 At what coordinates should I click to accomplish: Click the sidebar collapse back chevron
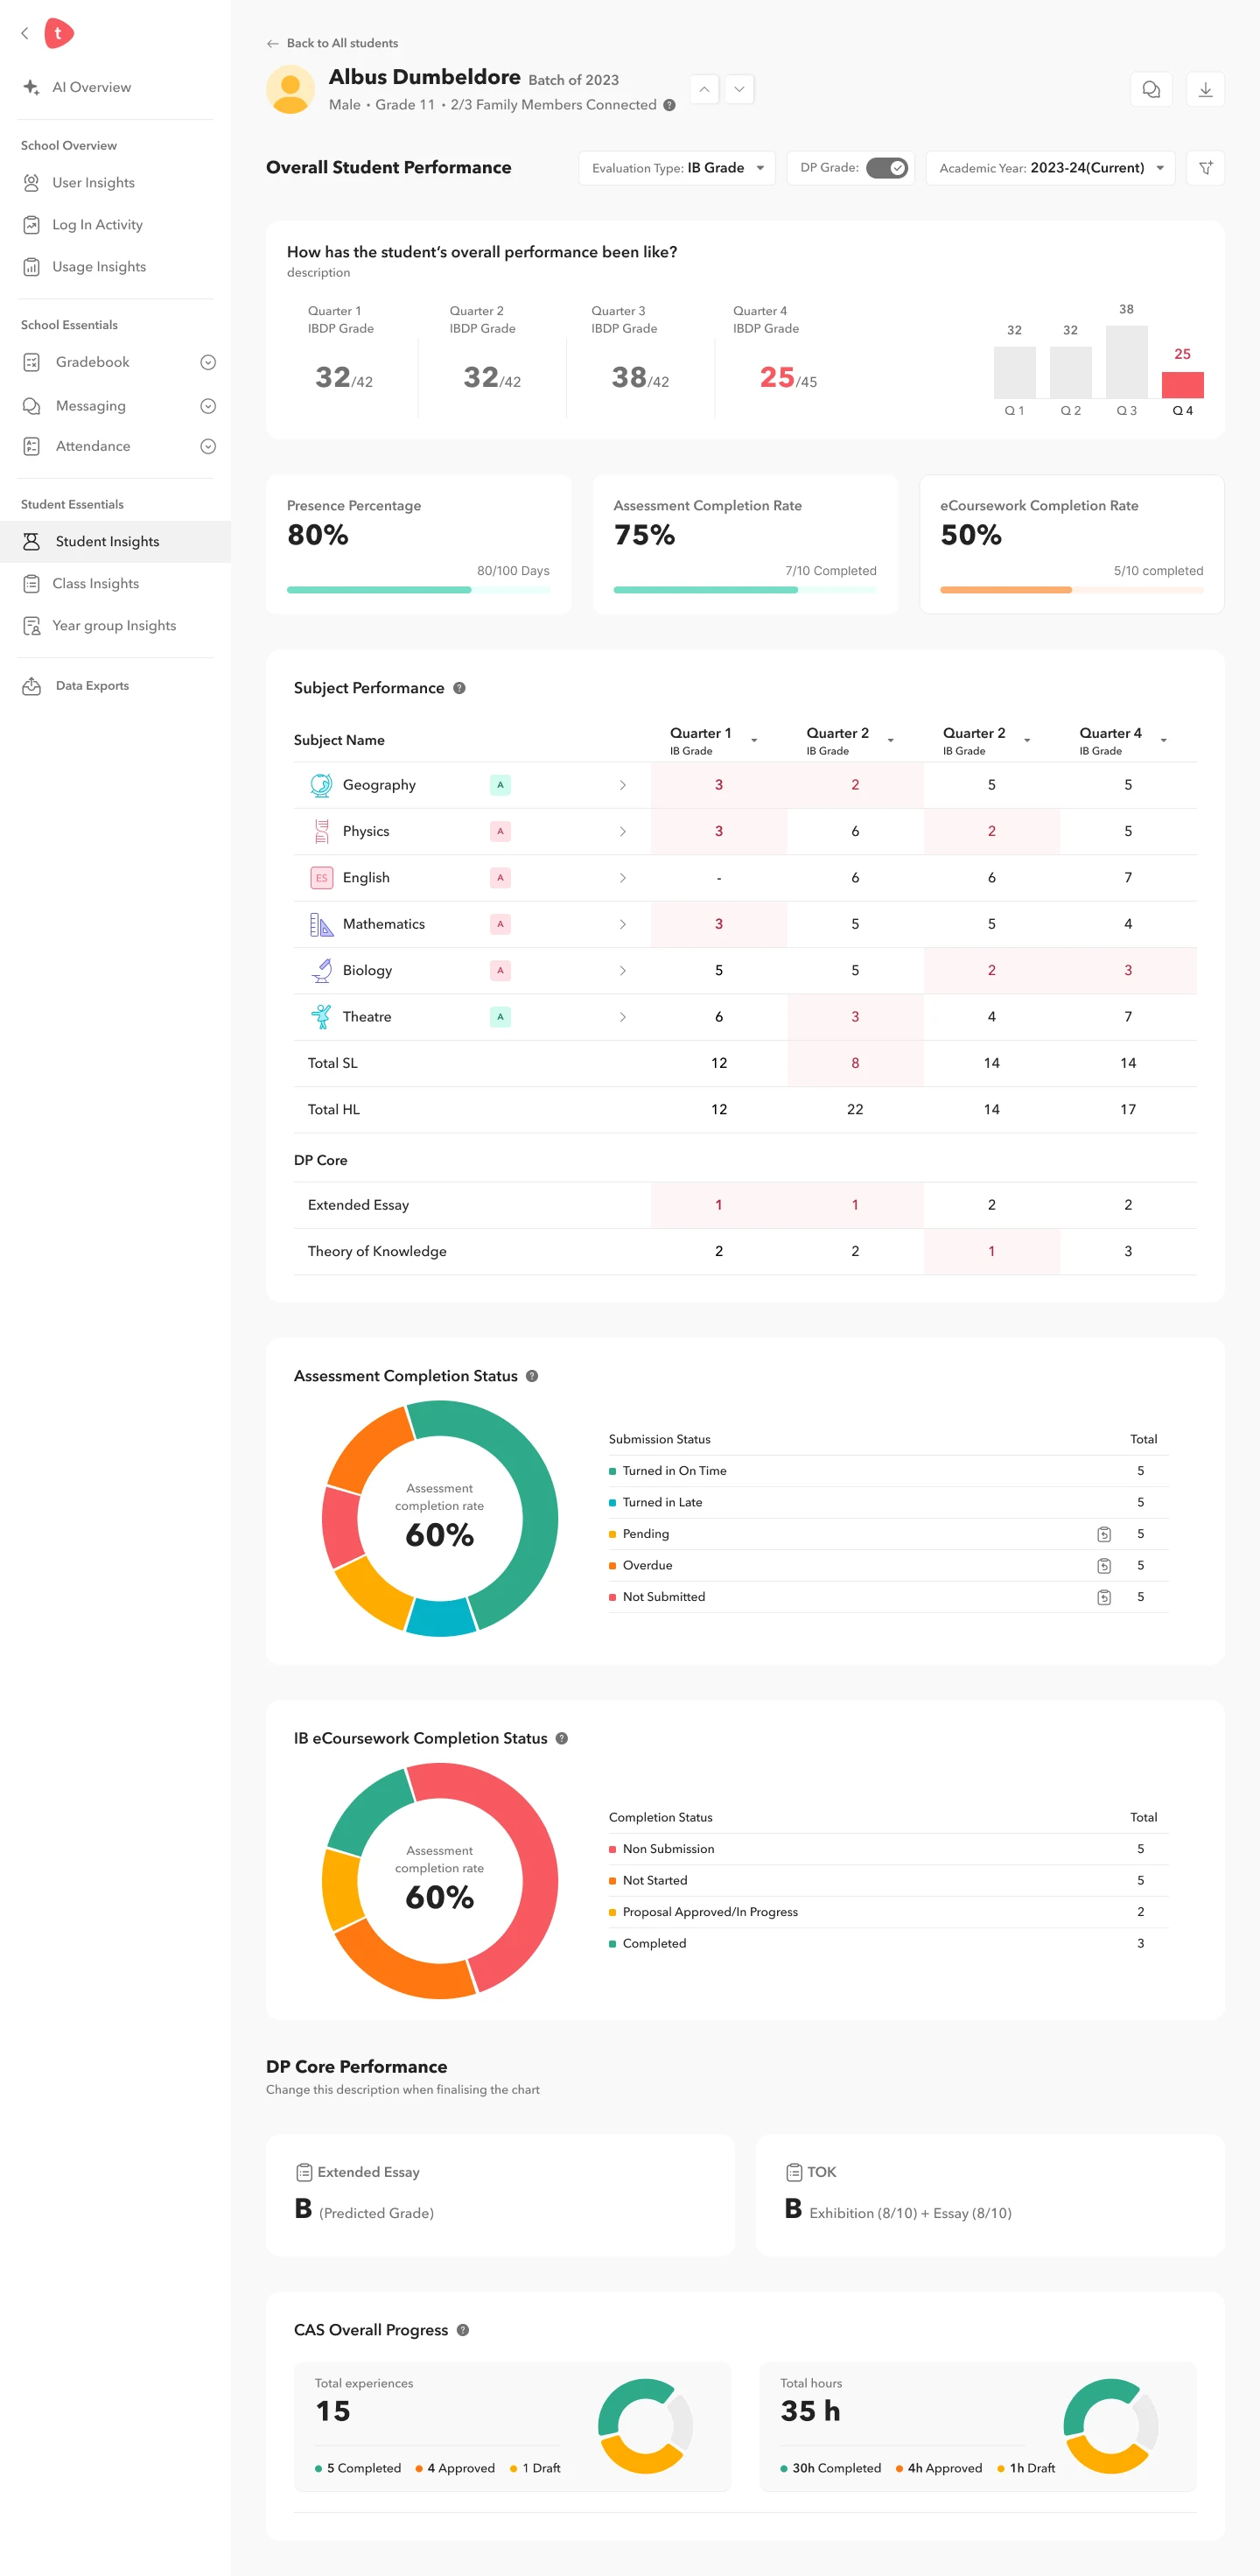click(x=25, y=33)
